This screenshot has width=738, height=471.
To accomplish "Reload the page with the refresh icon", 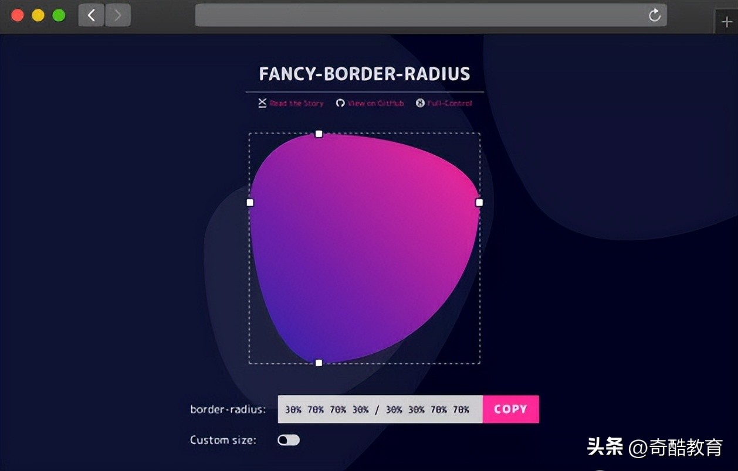I will 655,15.
